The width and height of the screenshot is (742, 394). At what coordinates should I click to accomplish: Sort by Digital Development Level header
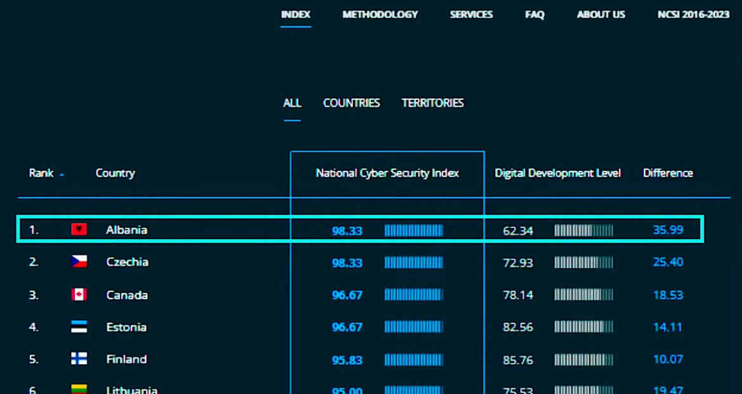pos(557,174)
